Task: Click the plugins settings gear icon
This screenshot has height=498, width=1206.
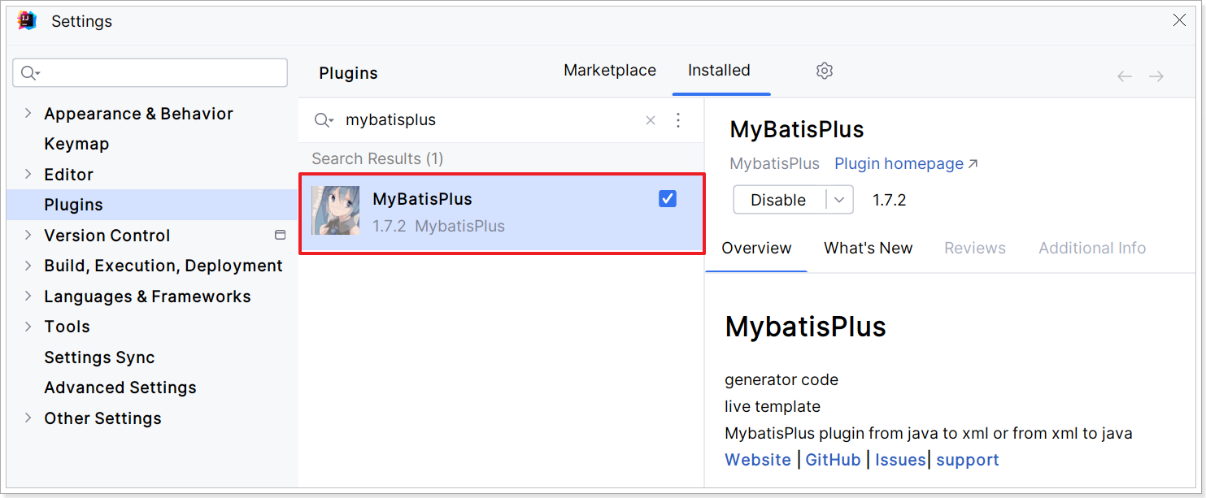Action: (825, 71)
